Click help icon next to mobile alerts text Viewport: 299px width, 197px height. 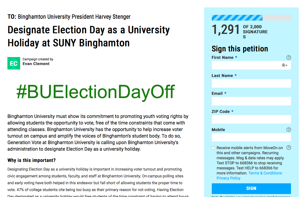pos(289,148)
